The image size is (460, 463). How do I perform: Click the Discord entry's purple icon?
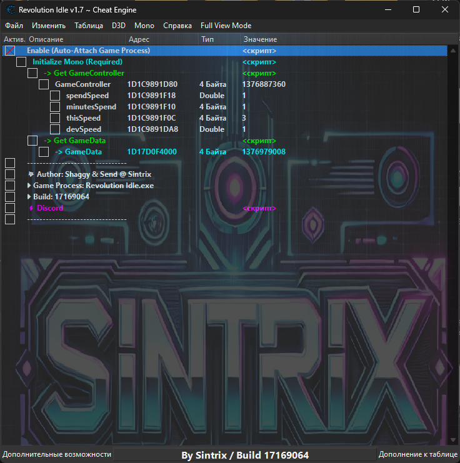click(x=31, y=208)
